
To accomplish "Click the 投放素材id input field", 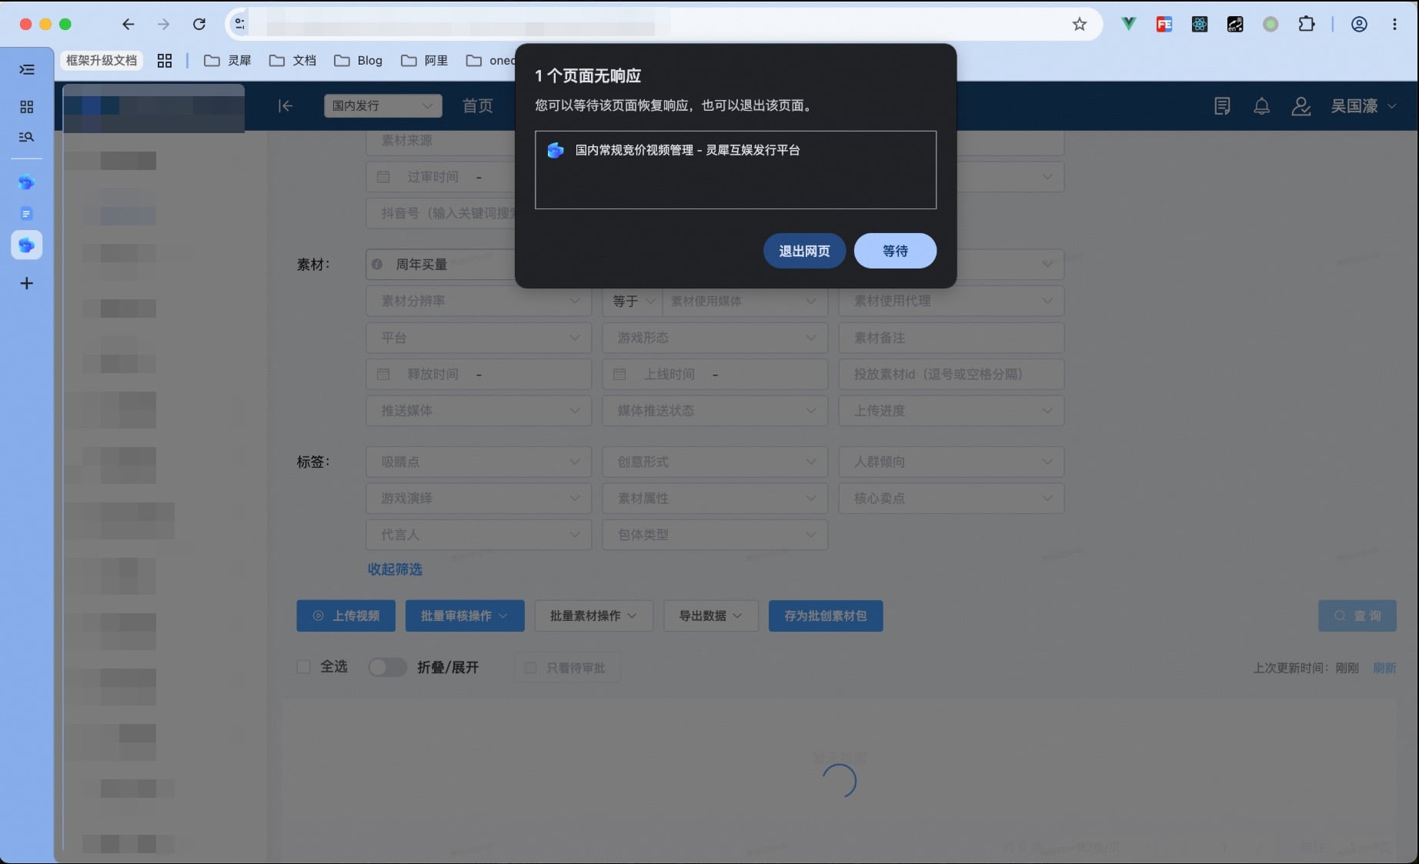I will [x=951, y=375].
